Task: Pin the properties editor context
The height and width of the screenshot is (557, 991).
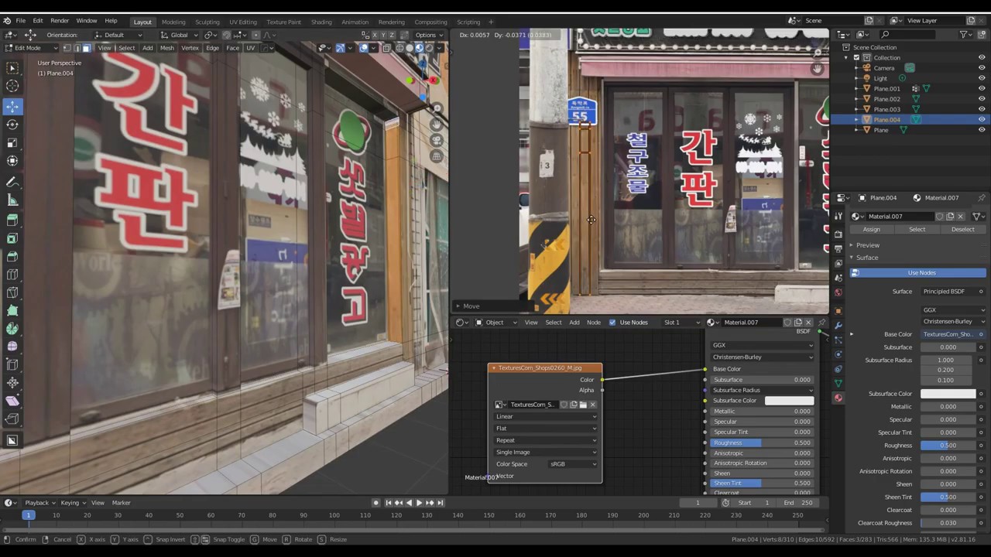Action: click(x=982, y=198)
